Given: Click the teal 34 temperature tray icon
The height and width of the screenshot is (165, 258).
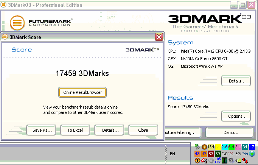Looking at the screenshot, I should tap(245, 147).
